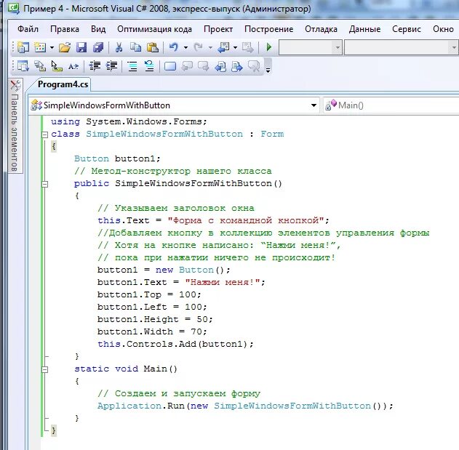
Task: Open the Оптимизация кода menu
Action: point(154,29)
